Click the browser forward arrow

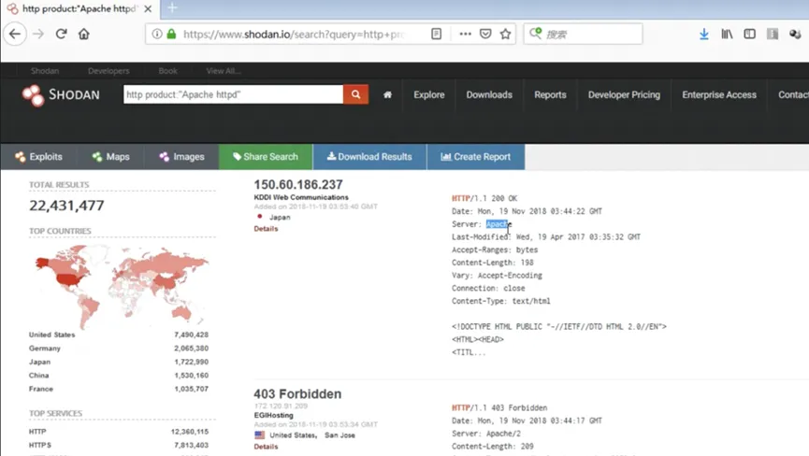tap(38, 34)
